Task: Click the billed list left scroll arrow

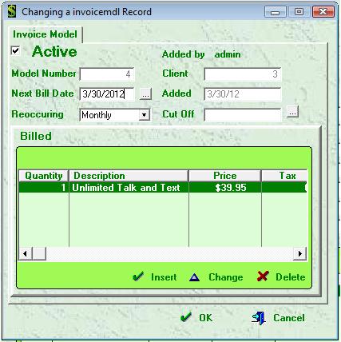Action: pos(26,253)
